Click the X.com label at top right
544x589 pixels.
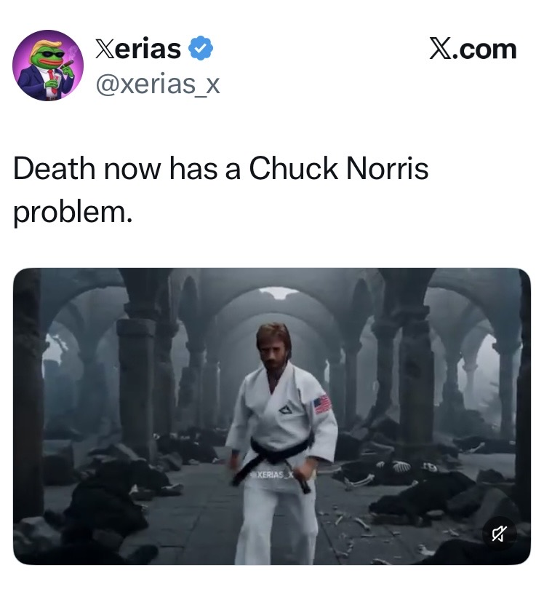tap(473, 49)
